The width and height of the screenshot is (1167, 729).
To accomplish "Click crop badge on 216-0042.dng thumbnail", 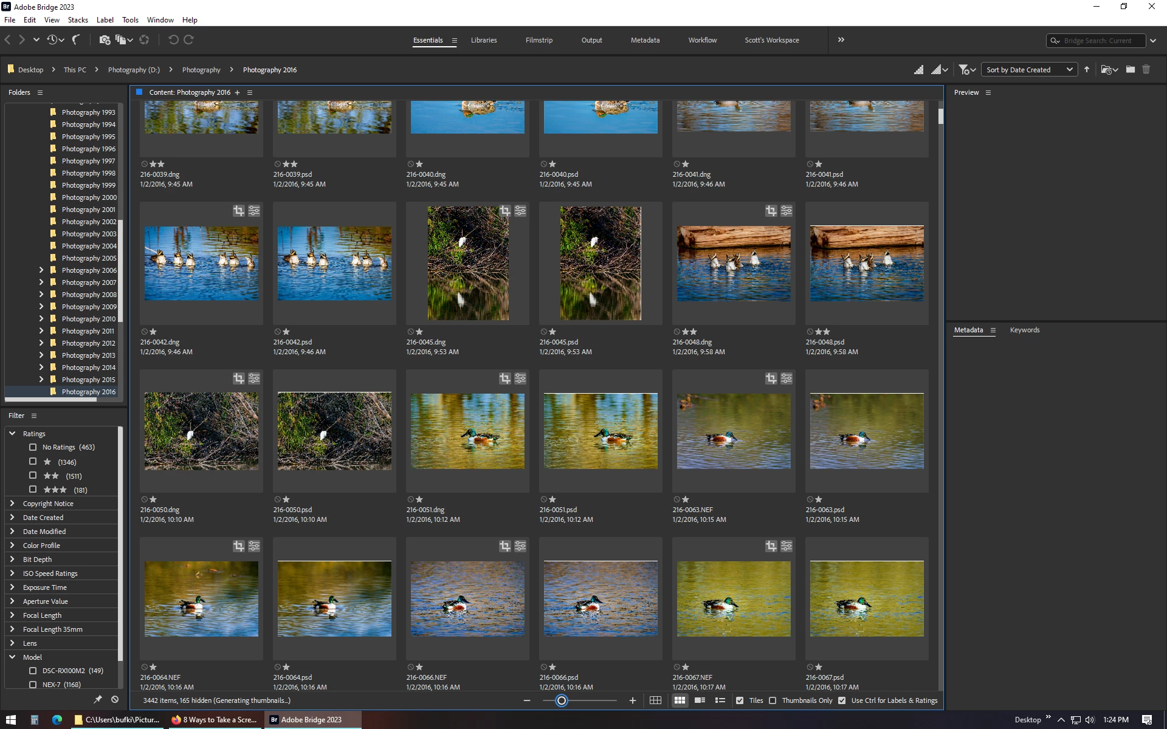I will tap(238, 211).
